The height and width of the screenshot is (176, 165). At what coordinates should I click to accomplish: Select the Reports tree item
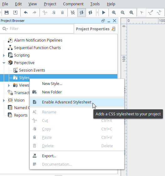[x=21, y=115]
